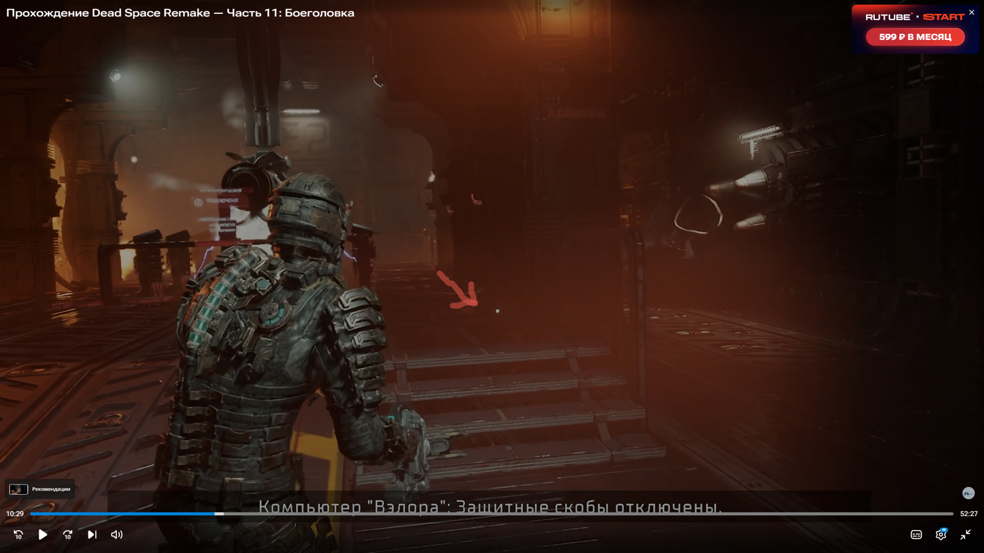
Task: Open the Рекомендации panel
Action: tap(51, 489)
